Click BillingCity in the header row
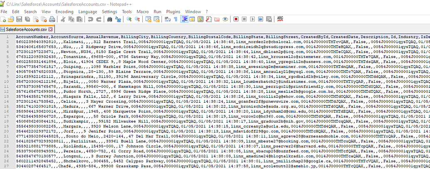Screen dimensions: 430x169 click(135, 37)
